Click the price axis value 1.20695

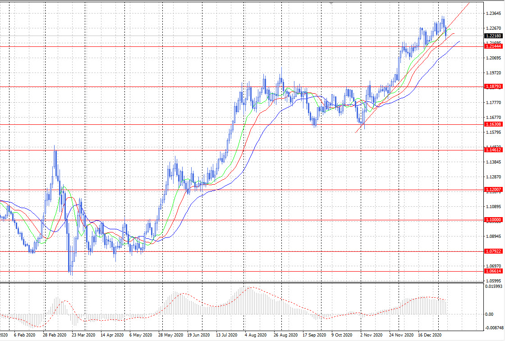click(x=493, y=58)
